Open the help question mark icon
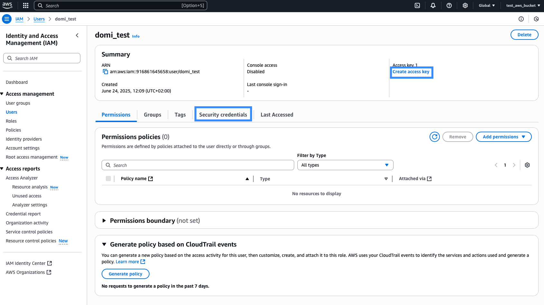This screenshot has height=305, width=544. (449, 5)
